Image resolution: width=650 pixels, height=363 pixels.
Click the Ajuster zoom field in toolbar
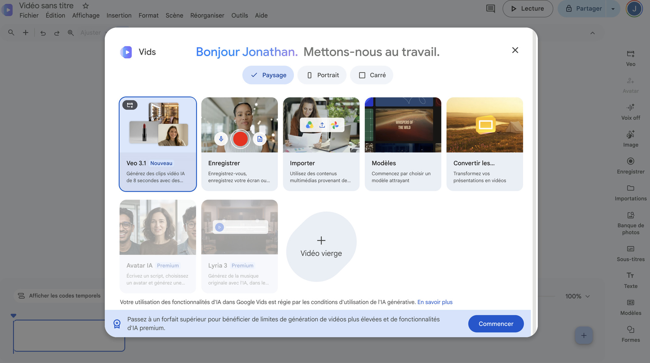[x=91, y=33]
